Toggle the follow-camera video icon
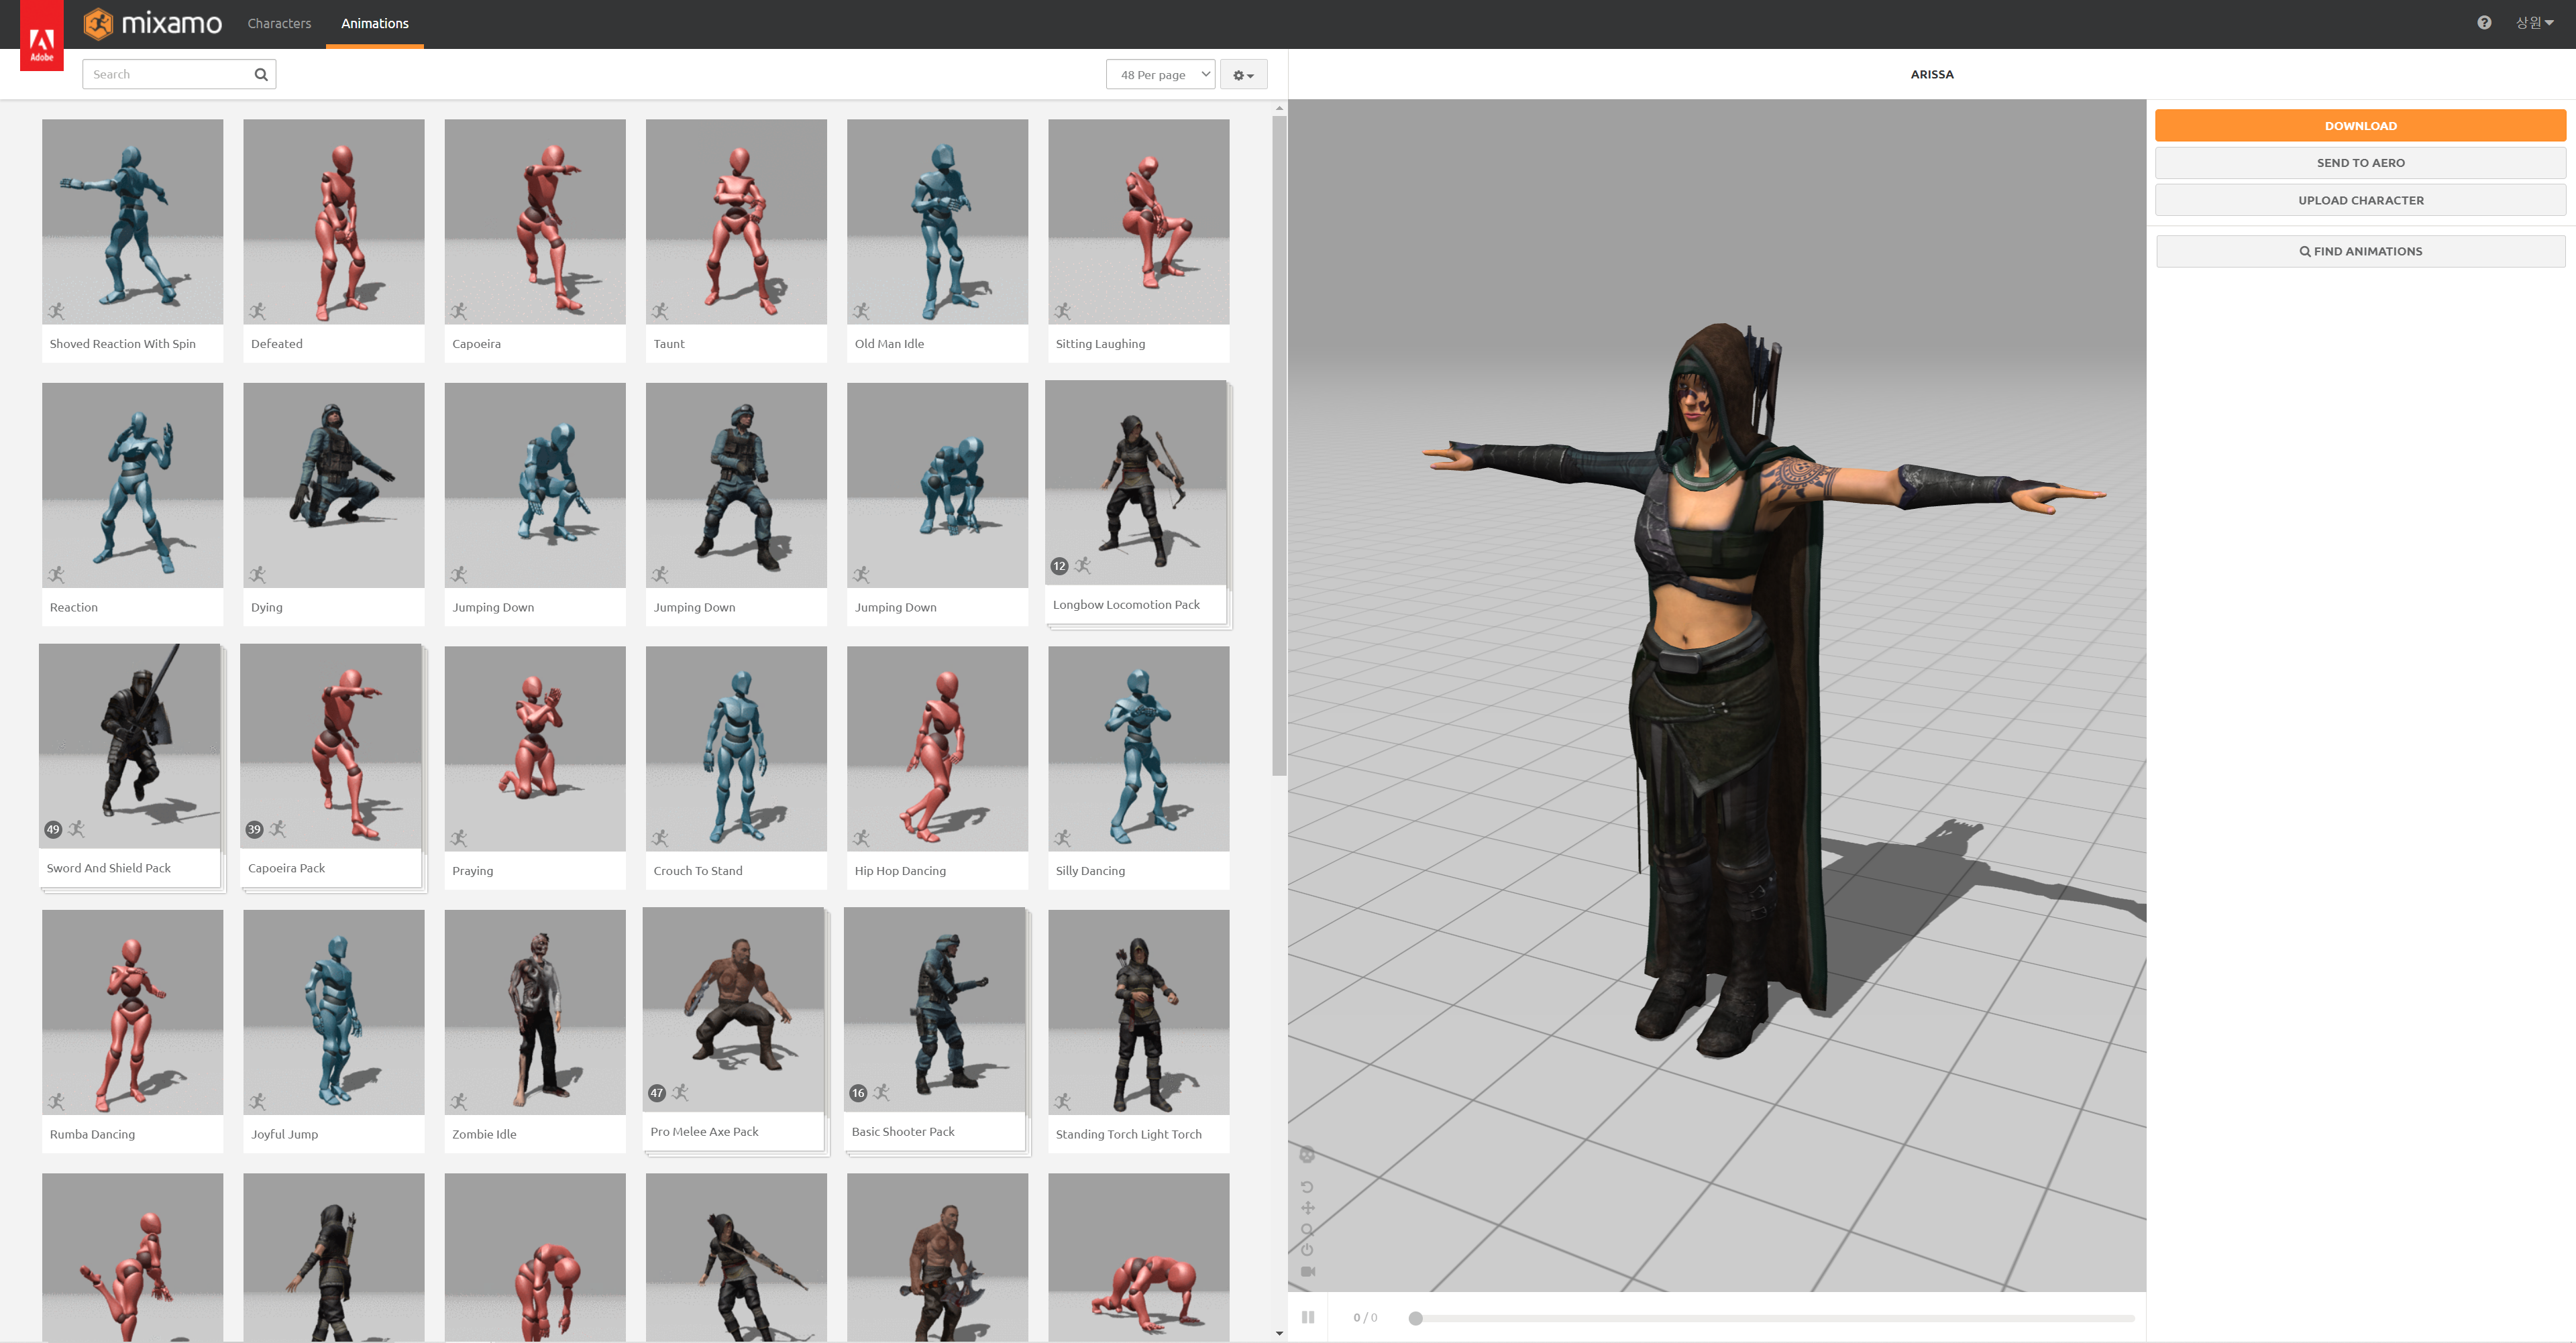 (x=1308, y=1272)
